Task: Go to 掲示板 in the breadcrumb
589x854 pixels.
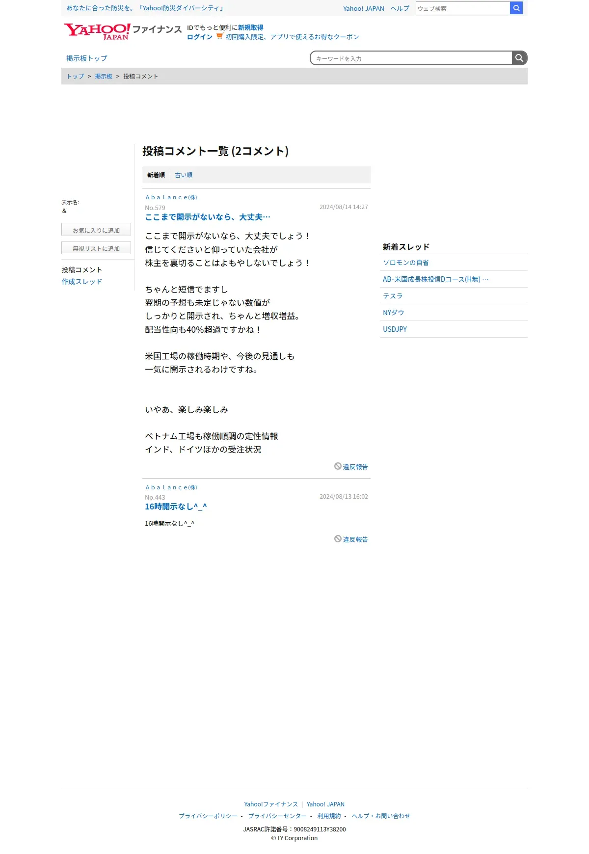Action: [x=104, y=76]
